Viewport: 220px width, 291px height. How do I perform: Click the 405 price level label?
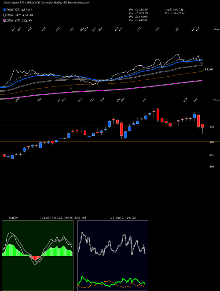pyautogui.click(x=212, y=142)
